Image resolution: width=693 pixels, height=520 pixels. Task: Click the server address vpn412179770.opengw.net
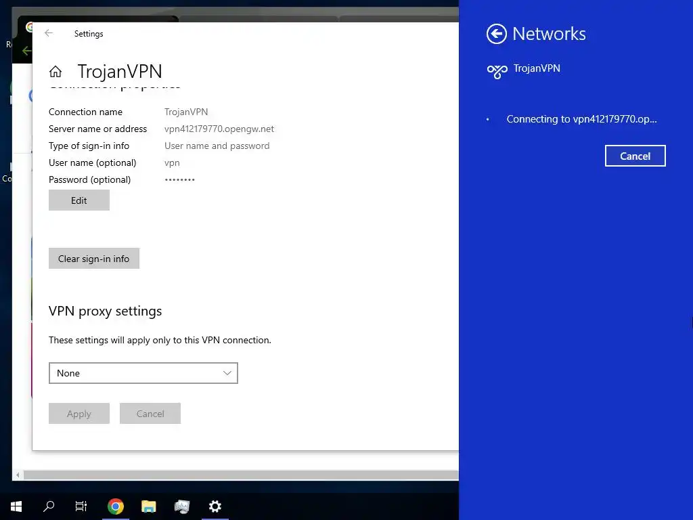(219, 129)
